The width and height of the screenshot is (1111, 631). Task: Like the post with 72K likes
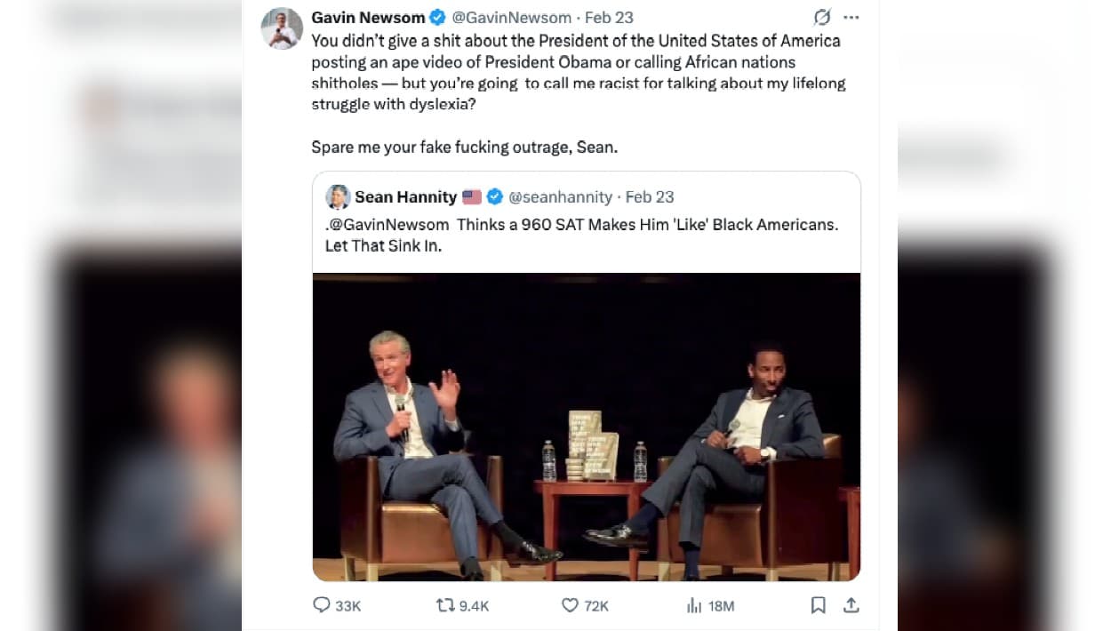[571, 605]
